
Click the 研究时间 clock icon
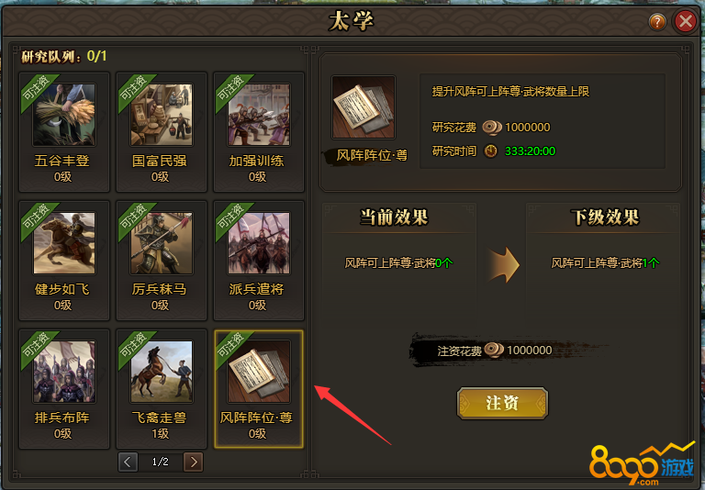(x=490, y=150)
